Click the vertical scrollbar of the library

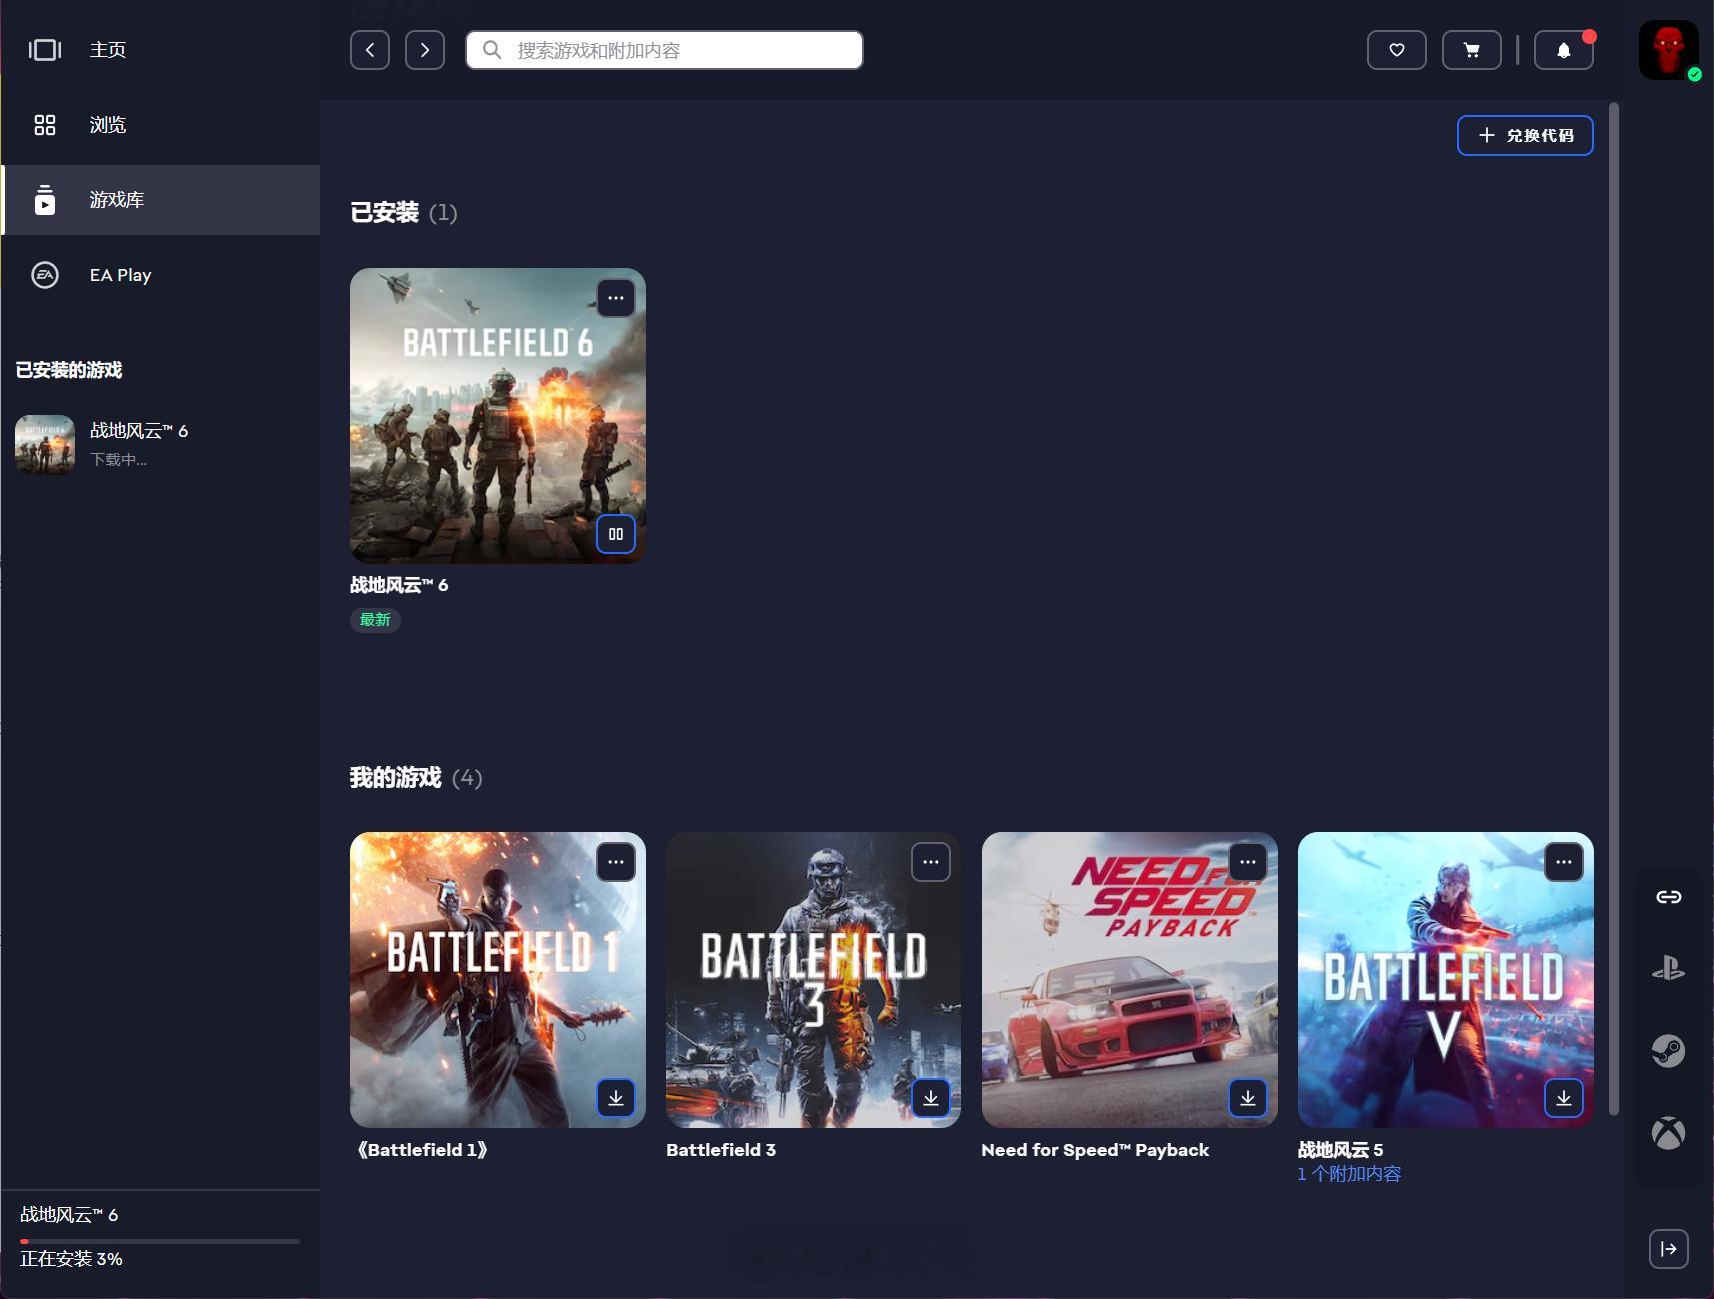(x=1614, y=610)
